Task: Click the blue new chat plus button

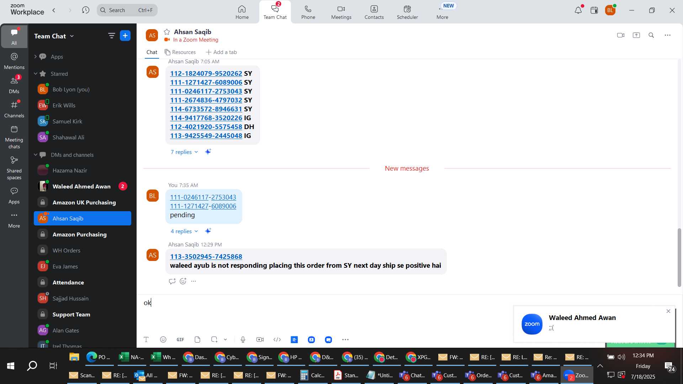Action: tap(125, 36)
